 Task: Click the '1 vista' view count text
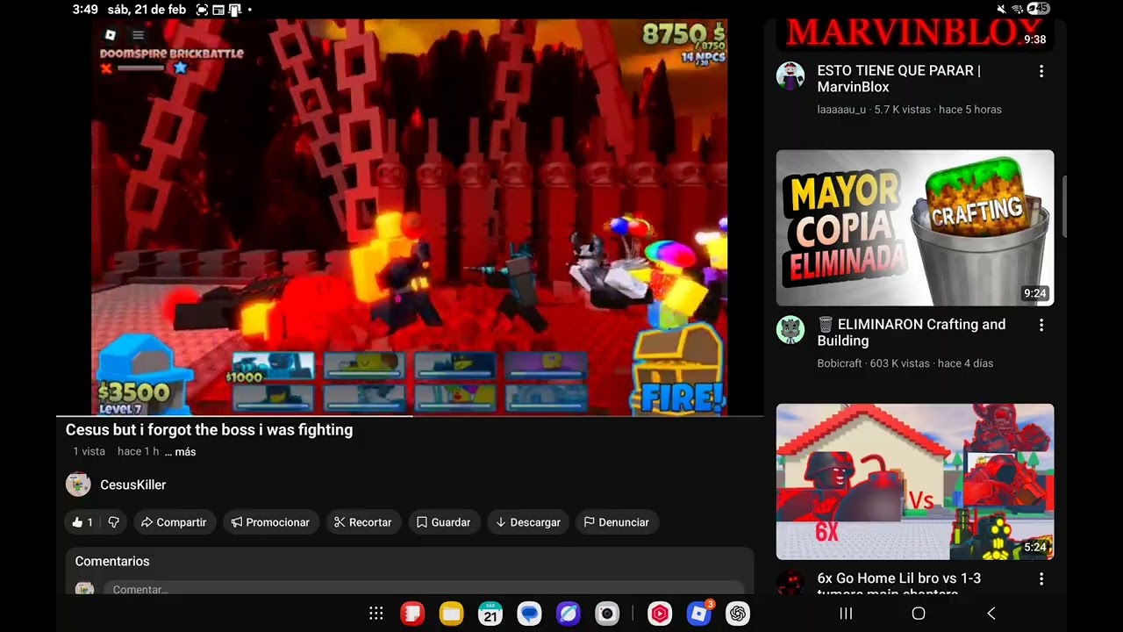coord(89,452)
